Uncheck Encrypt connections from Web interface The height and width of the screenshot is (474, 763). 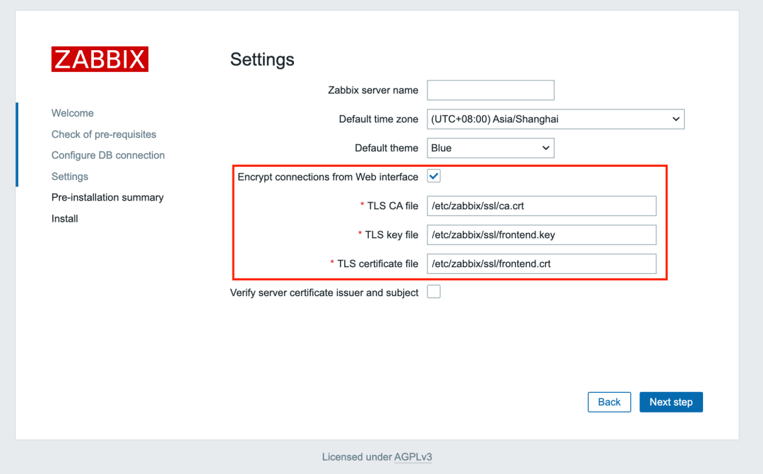pos(434,177)
